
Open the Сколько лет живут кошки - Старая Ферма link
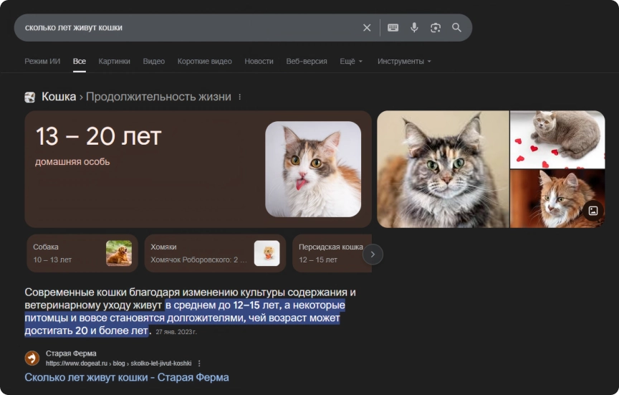coord(127,377)
